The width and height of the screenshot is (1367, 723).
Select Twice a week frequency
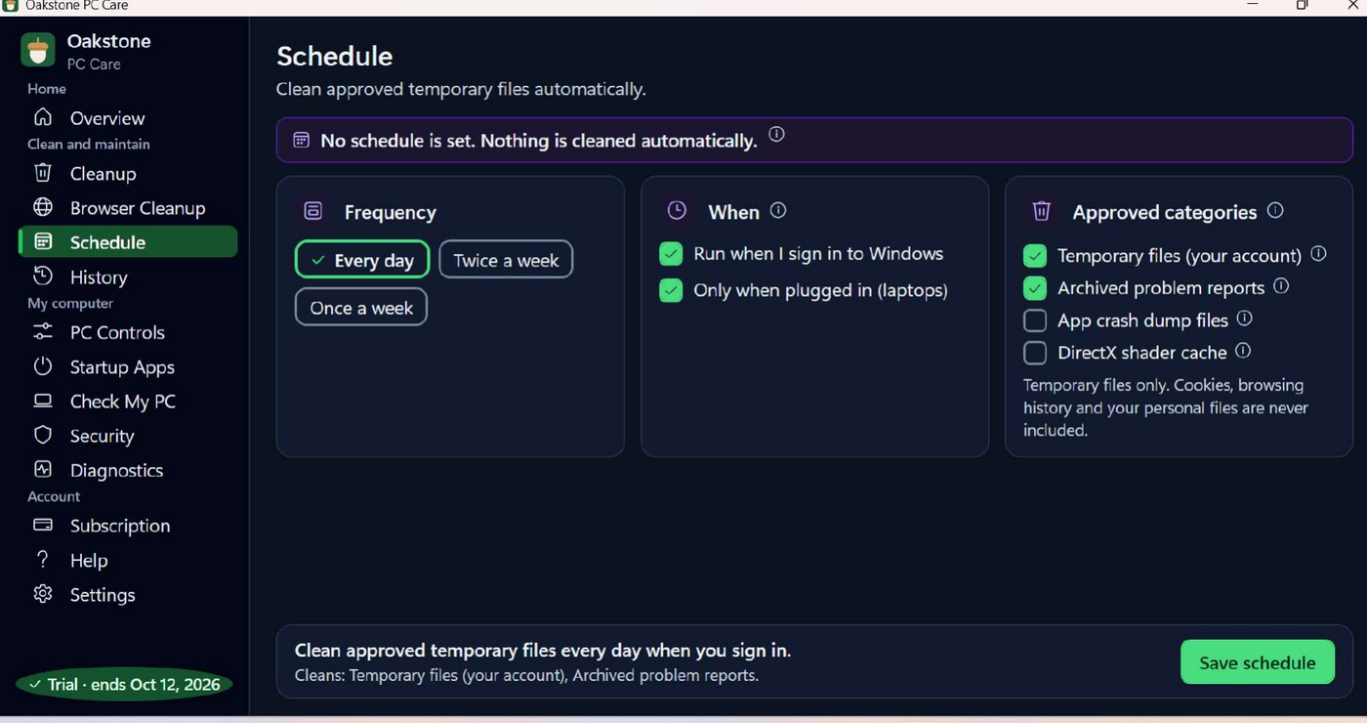click(506, 260)
